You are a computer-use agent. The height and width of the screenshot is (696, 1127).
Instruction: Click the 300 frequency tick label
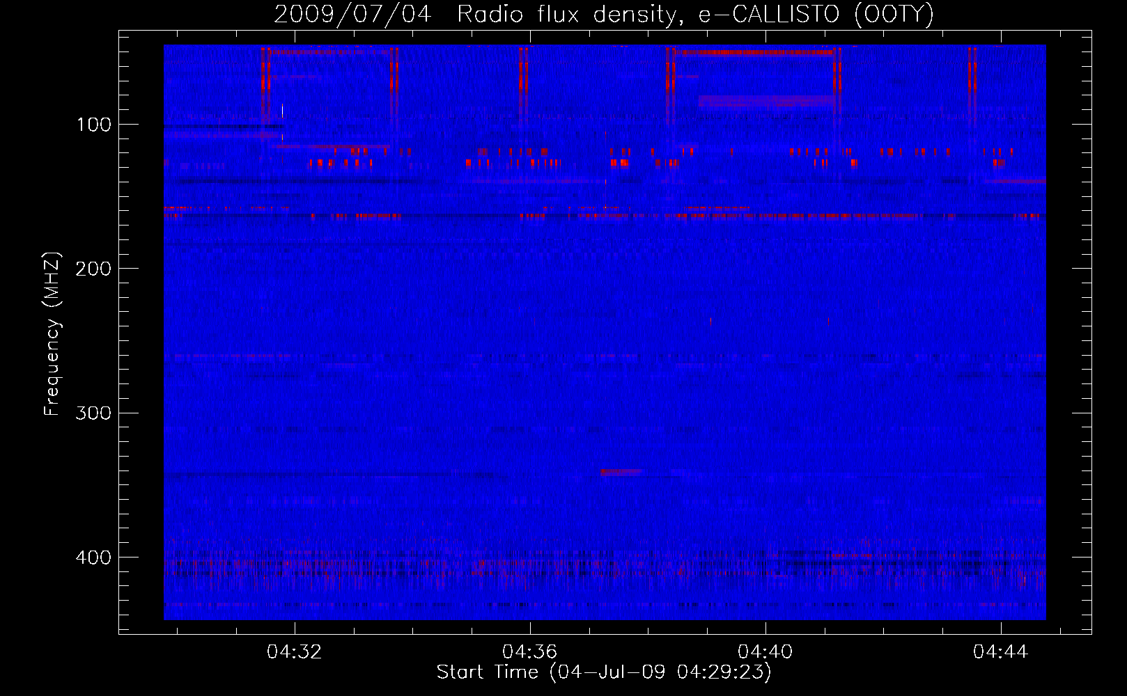coord(93,413)
